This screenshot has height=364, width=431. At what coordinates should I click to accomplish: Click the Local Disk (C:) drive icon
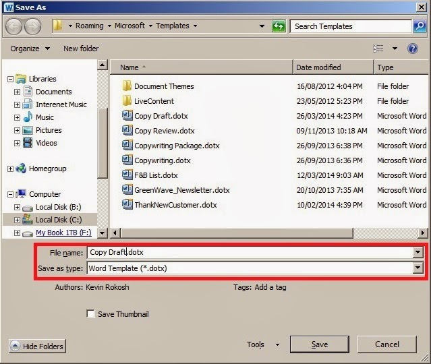tap(28, 219)
